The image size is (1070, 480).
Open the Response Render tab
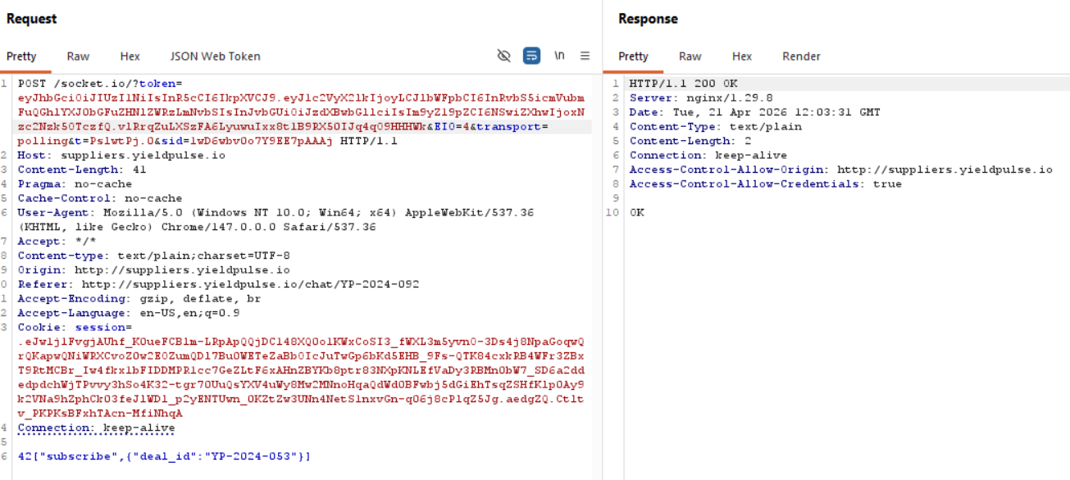pyautogui.click(x=801, y=57)
